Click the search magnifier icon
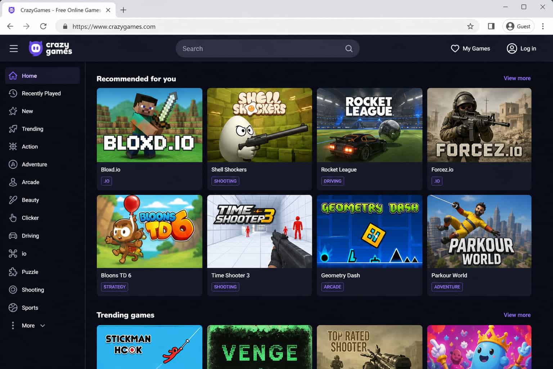 (x=349, y=48)
